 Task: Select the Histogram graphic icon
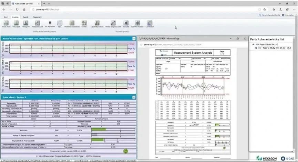point(25,23)
